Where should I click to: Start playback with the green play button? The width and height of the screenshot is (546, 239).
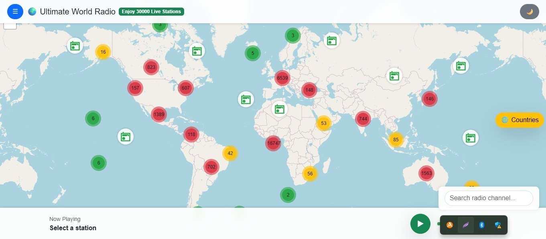[420, 224]
